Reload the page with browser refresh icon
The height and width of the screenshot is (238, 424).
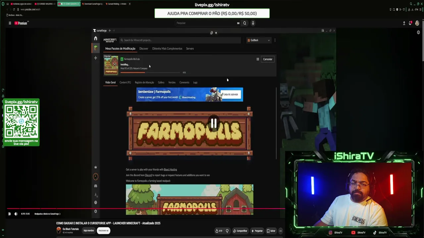(14, 9)
